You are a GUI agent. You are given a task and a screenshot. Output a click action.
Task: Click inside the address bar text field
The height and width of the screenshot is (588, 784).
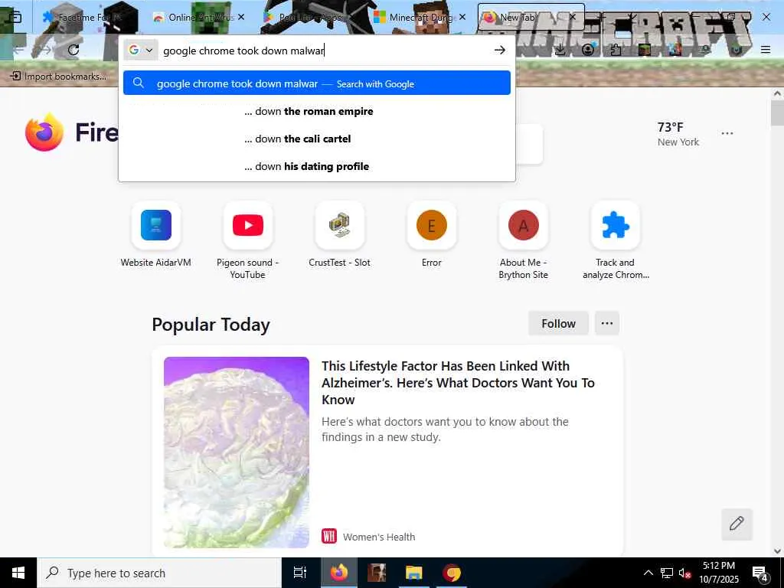pyautogui.click(x=325, y=50)
